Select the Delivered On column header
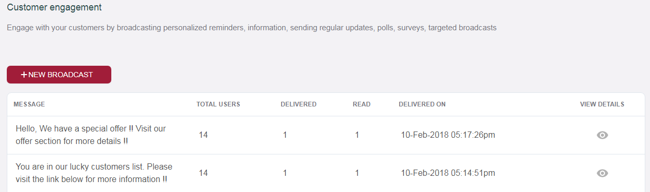Viewport: 650px width, 192px height. (422, 104)
